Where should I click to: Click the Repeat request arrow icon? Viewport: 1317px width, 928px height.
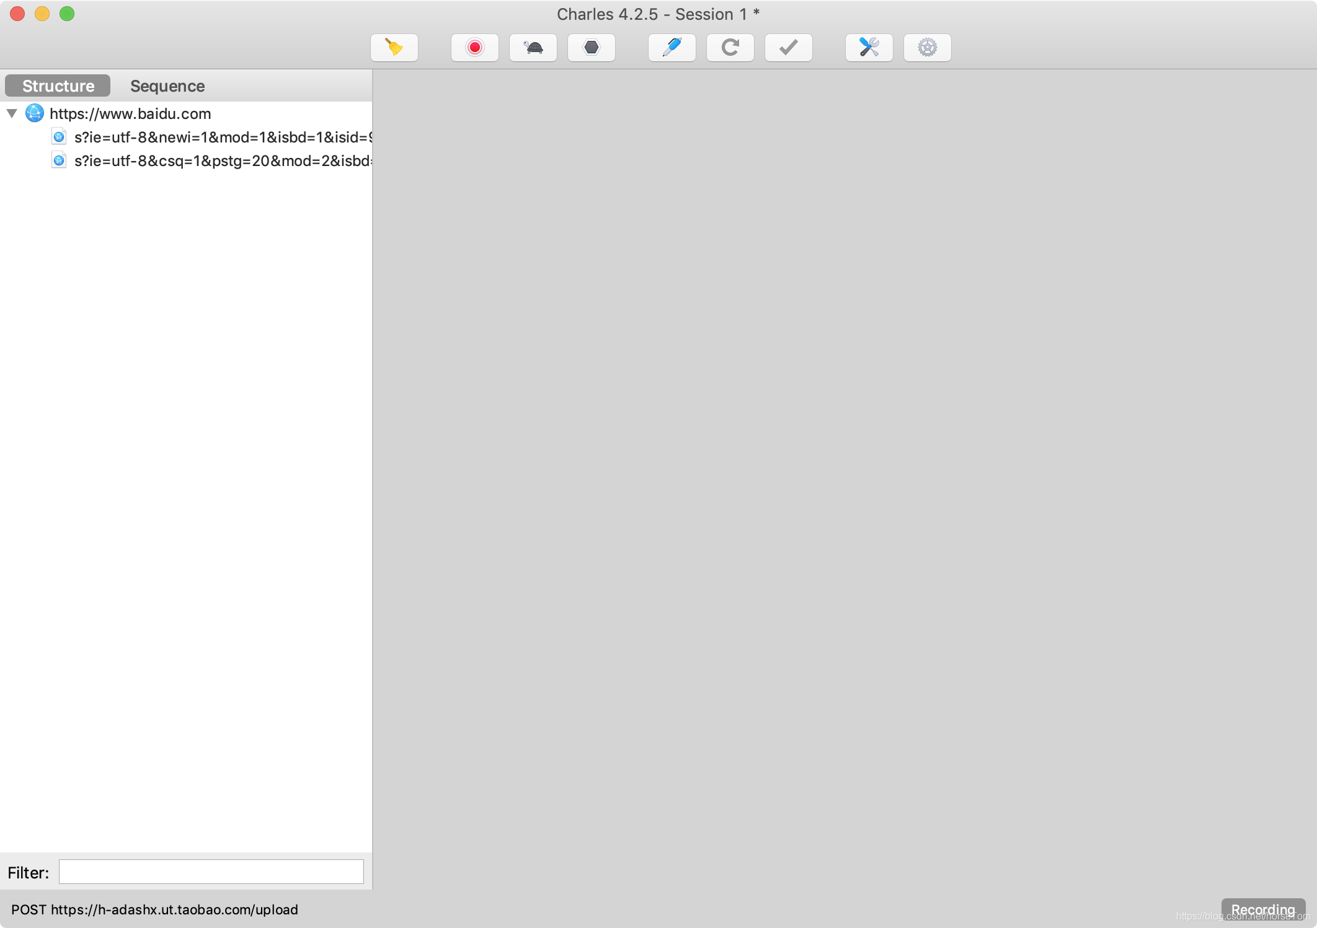(730, 48)
